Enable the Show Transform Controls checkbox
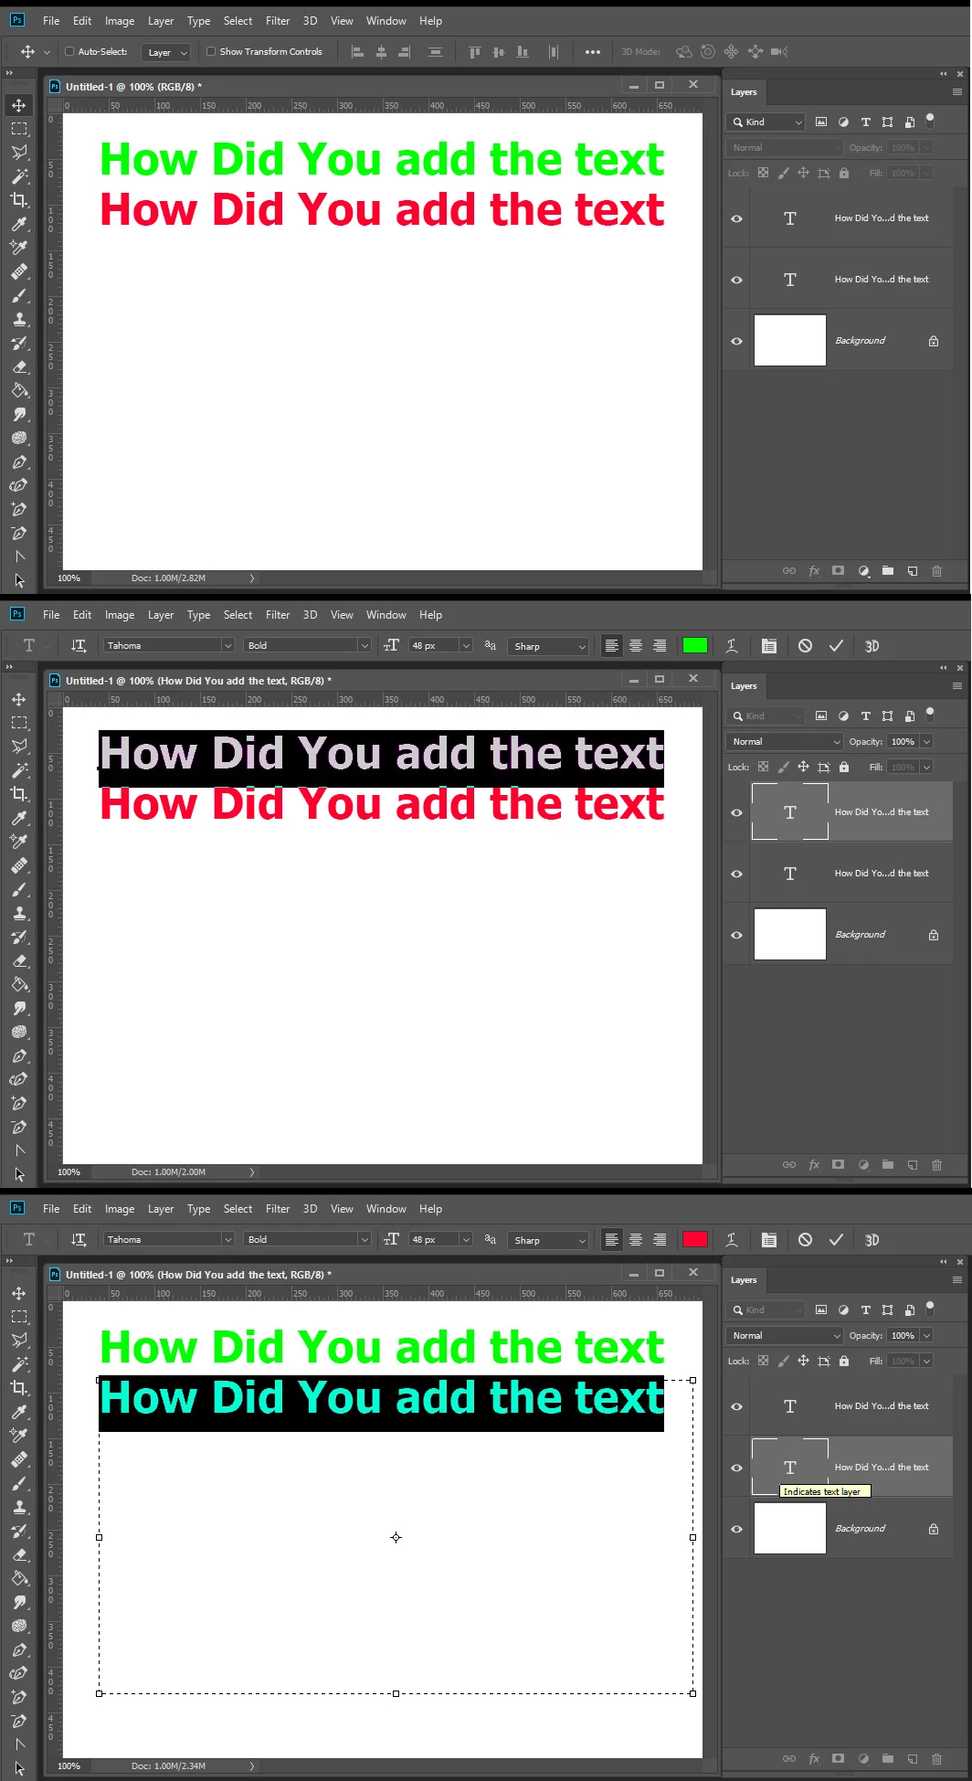The image size is (972, 1781). pos(211,51)
